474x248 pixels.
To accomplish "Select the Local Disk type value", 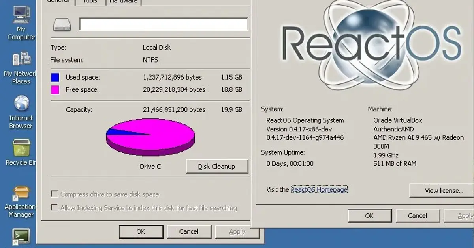I will (157, 48).
